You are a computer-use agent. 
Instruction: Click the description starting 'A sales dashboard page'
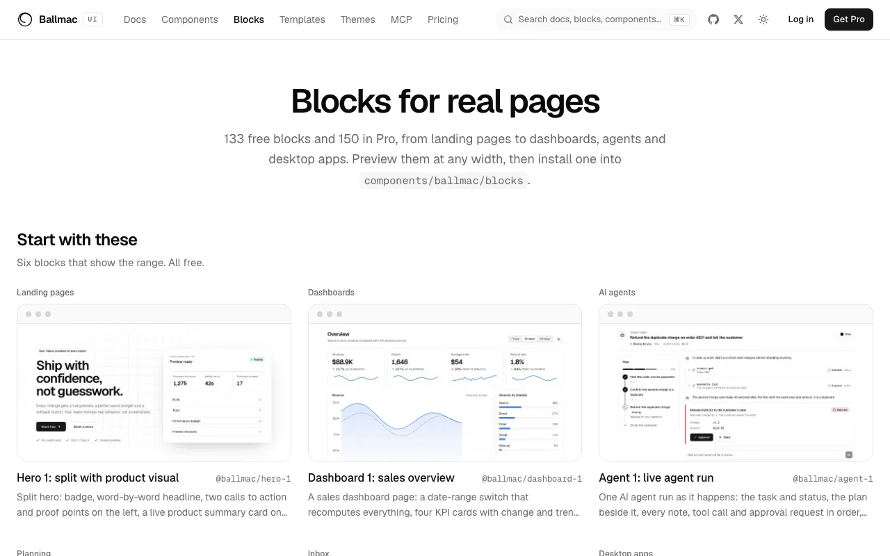point(444,505)
